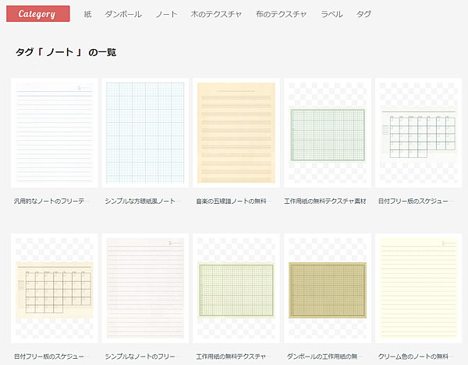
Task: Go to the 木のテクスチャ category
Action: pos(216,14)
